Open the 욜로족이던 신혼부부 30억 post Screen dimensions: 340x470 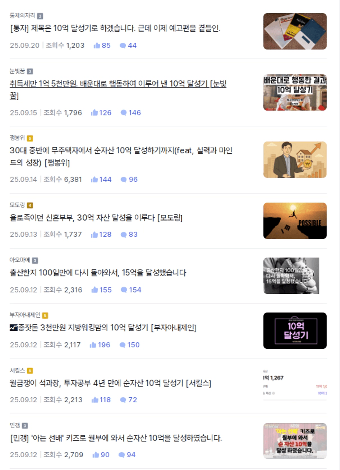tap(96, 218)
